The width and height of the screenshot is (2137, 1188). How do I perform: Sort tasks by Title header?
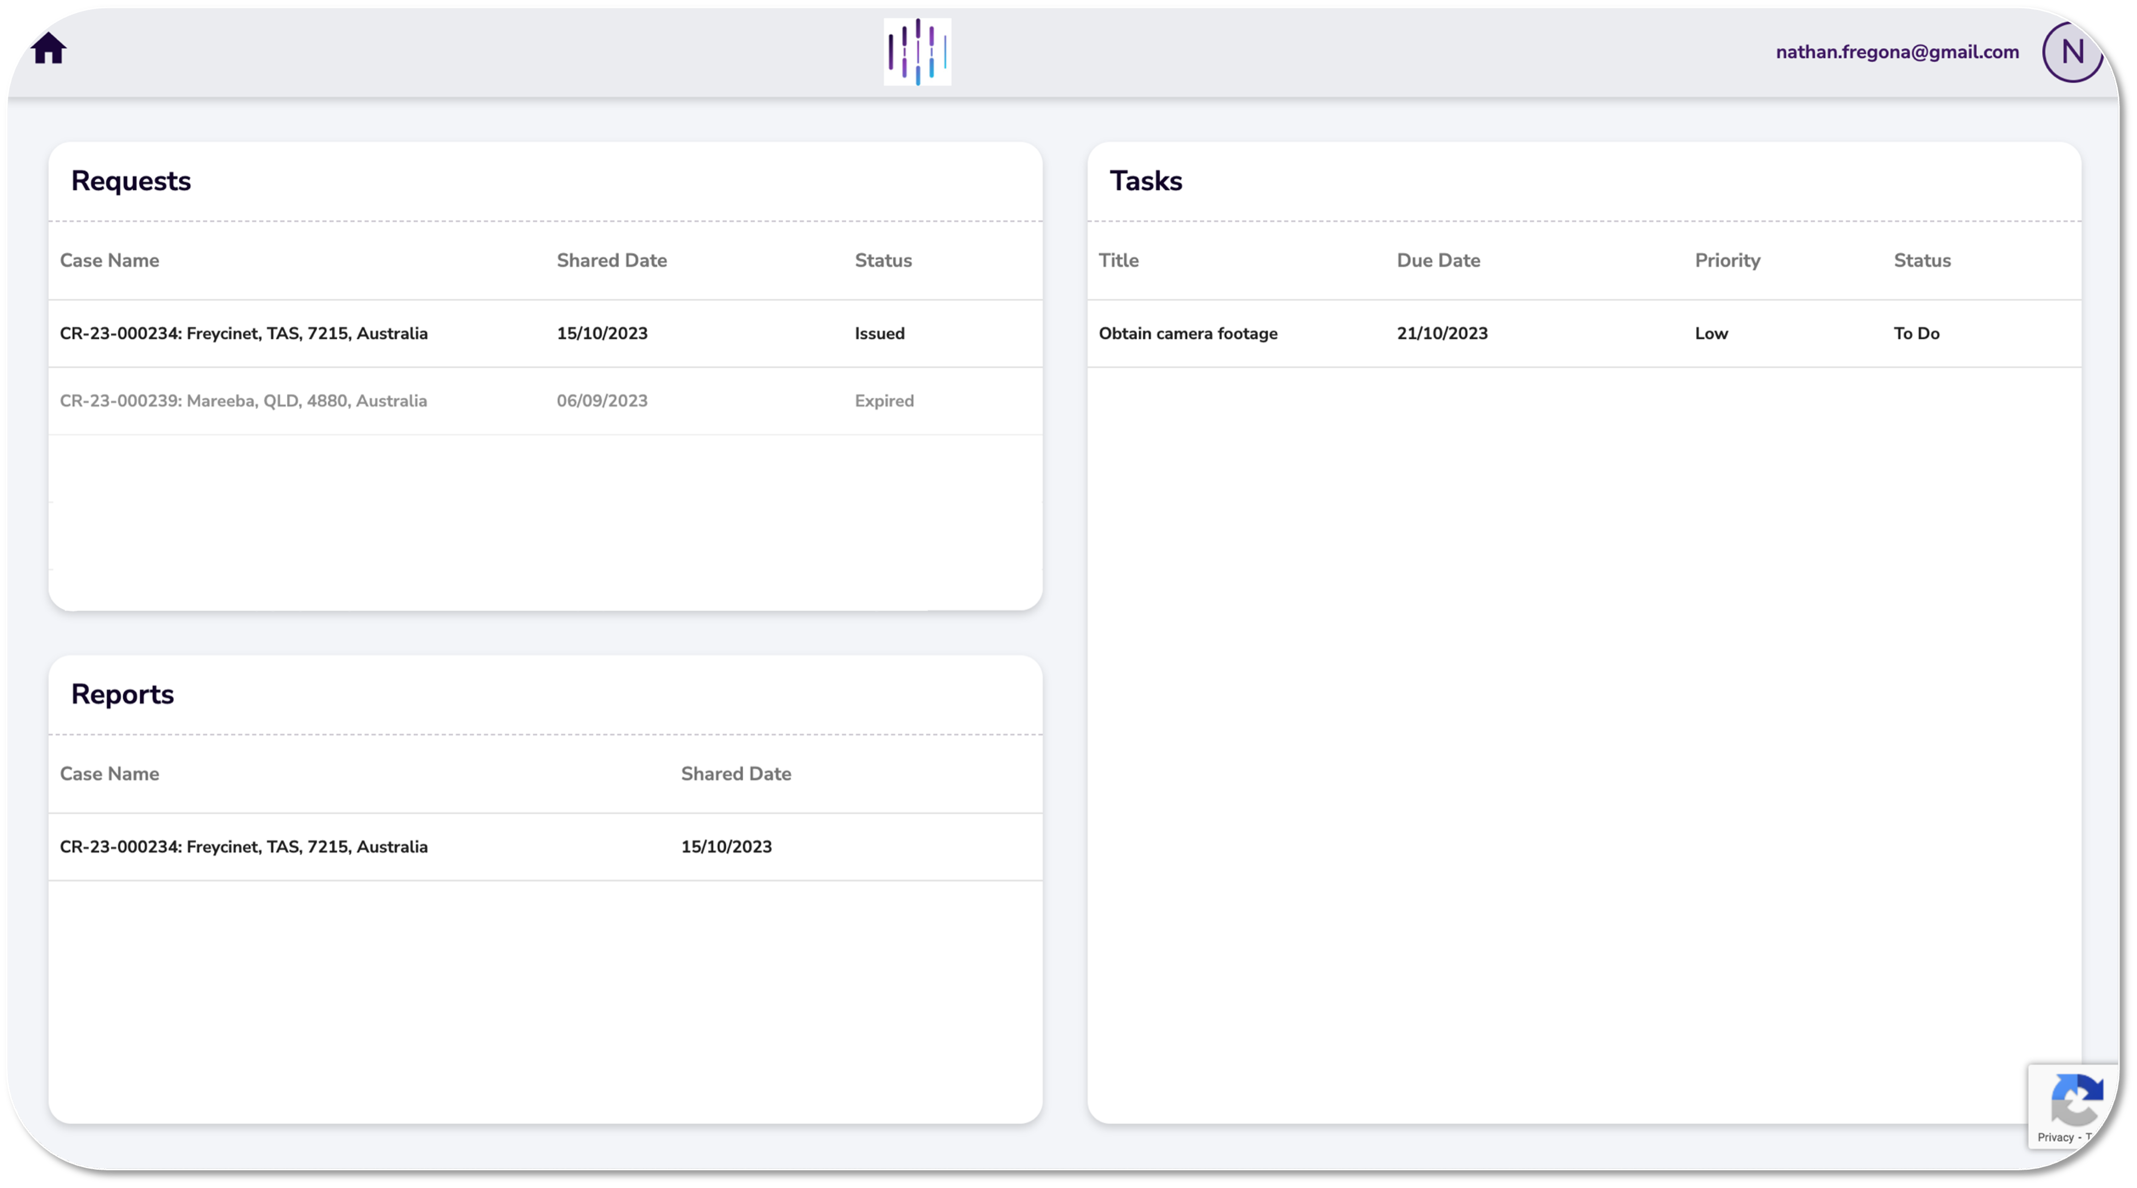coord(1118,260)
